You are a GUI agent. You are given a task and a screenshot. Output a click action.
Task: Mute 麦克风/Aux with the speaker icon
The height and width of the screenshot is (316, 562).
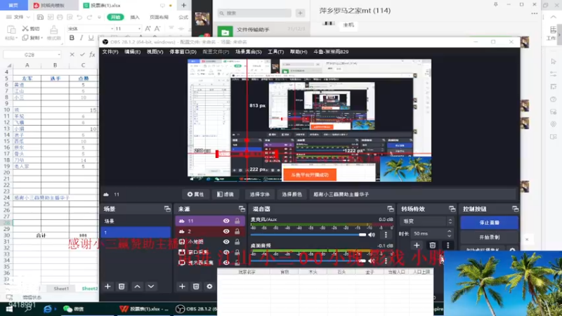tap(372, 235)
